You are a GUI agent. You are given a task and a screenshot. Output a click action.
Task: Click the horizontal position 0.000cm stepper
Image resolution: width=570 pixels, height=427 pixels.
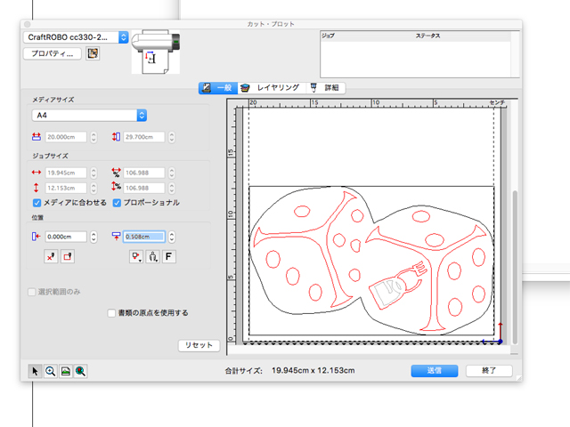95,237
